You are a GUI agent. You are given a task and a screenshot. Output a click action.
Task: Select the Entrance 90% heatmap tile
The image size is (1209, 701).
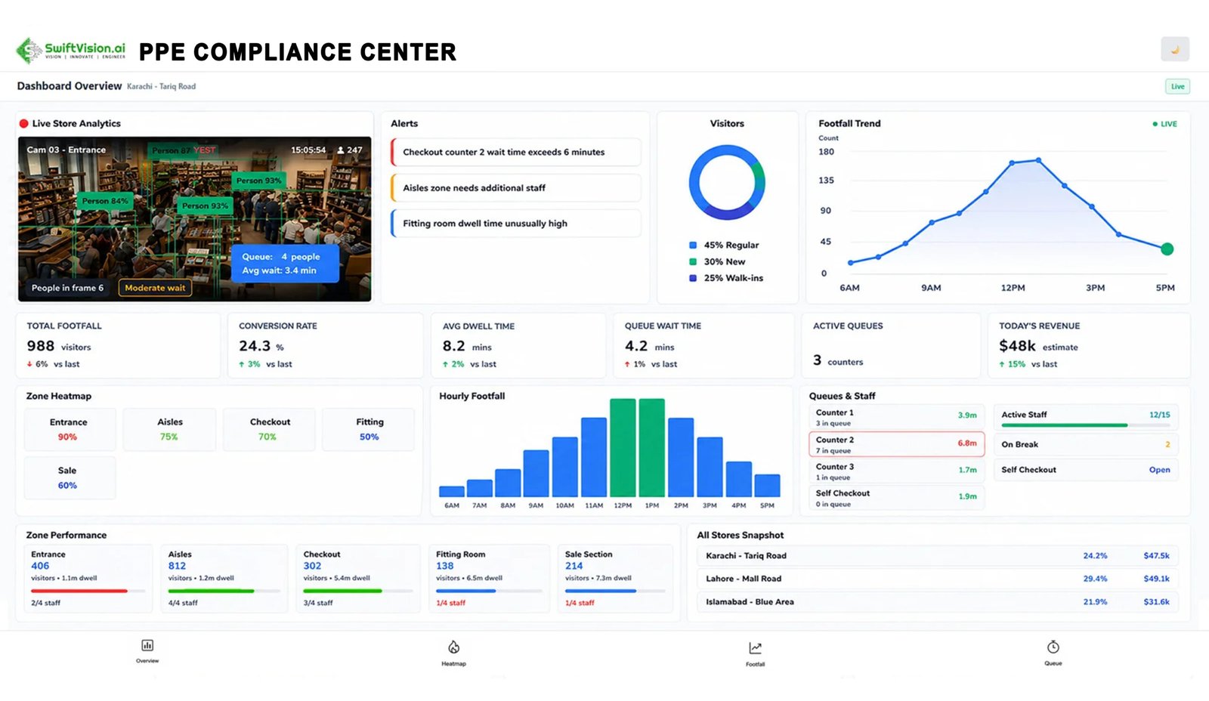coord(70,429)
